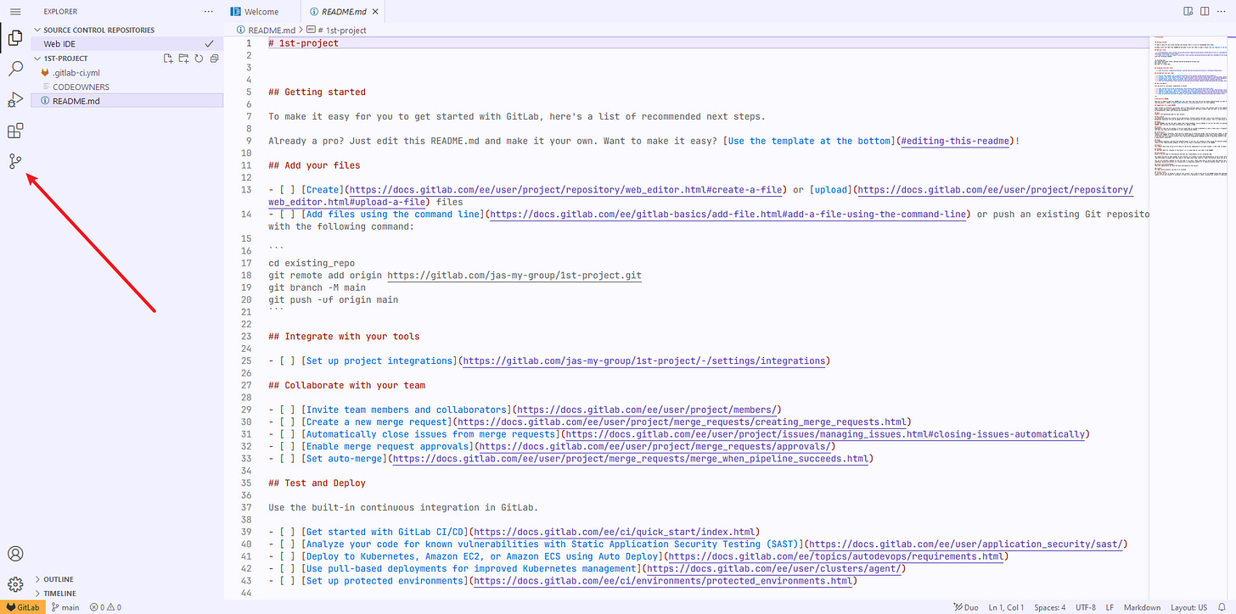Click the '## Add your files' heading
The width and height of the screenshot is (1236, 614).
point(314,165)
